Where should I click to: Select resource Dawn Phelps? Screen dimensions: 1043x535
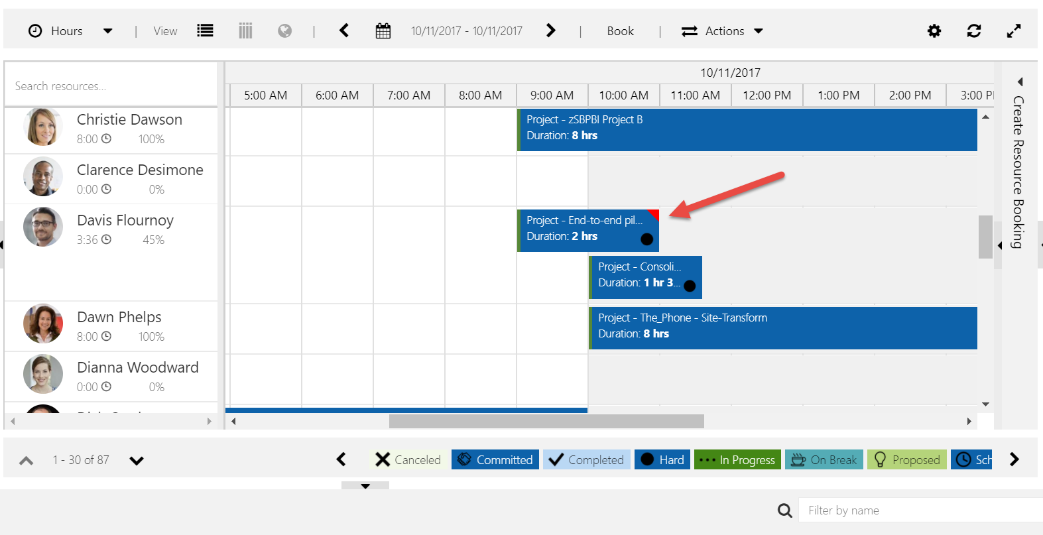119,317
